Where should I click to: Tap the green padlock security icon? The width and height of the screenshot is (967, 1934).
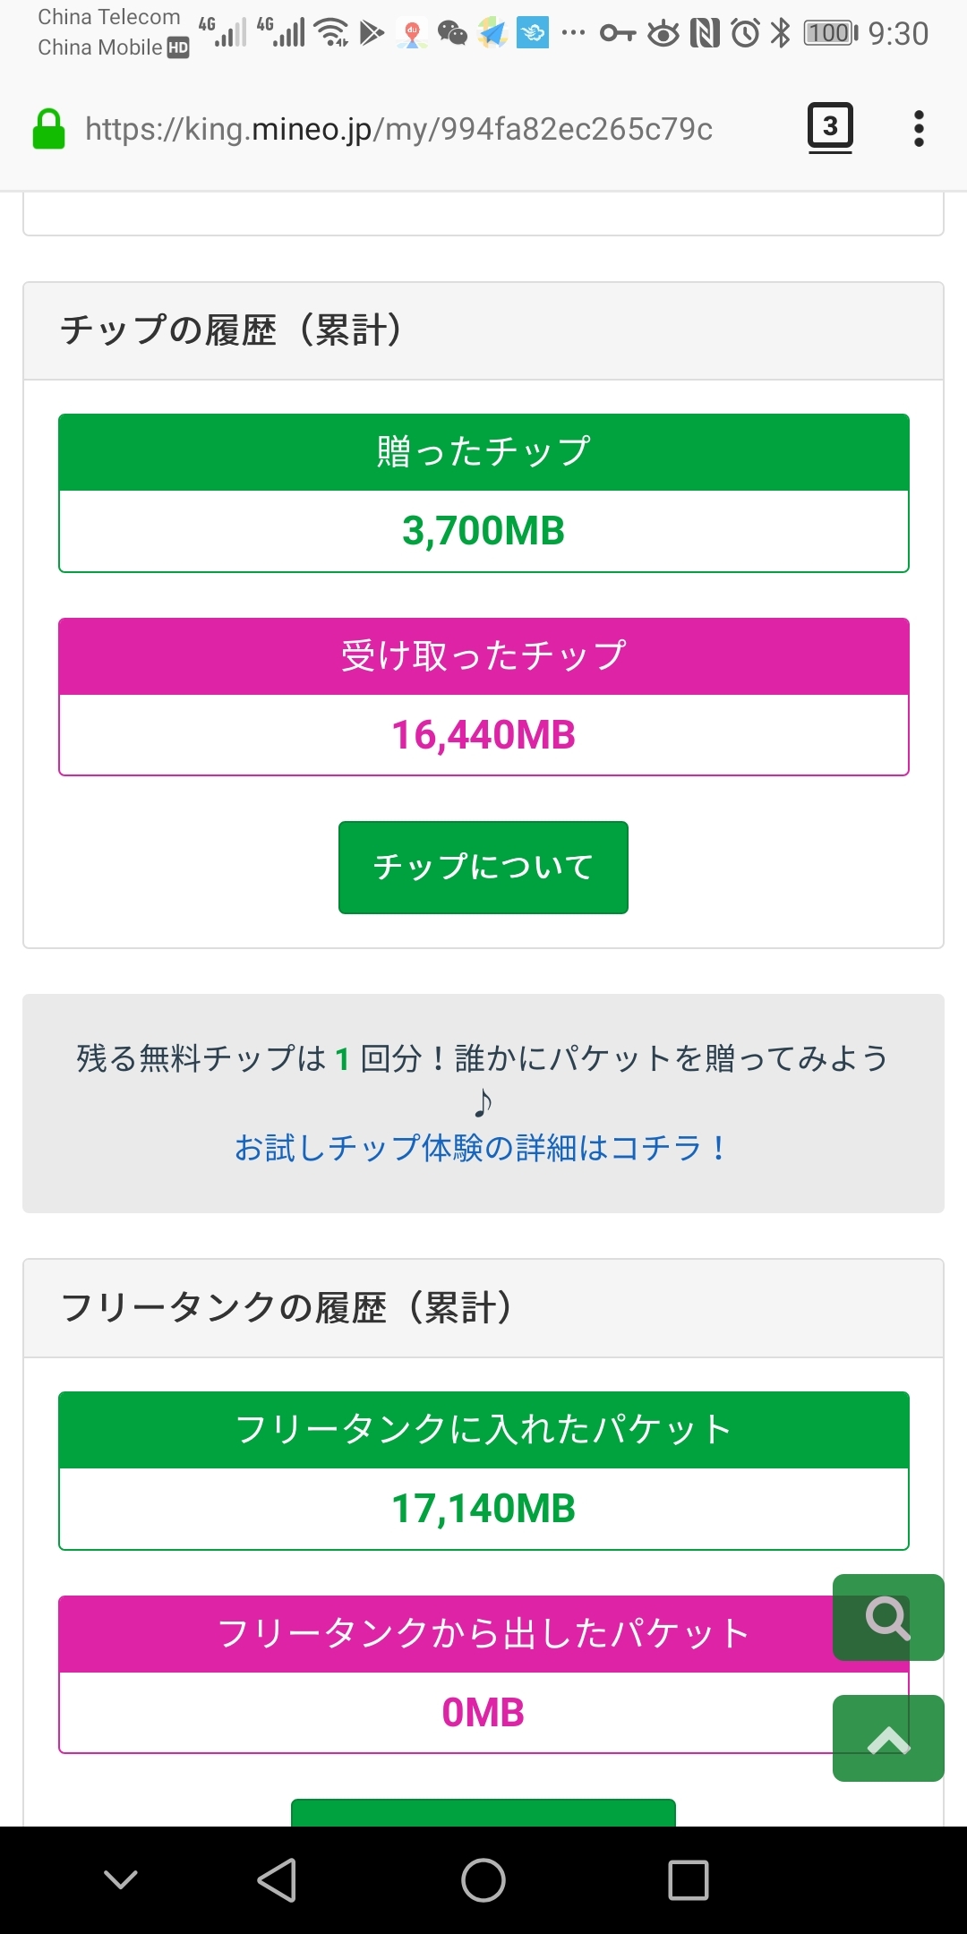(49, 129)
